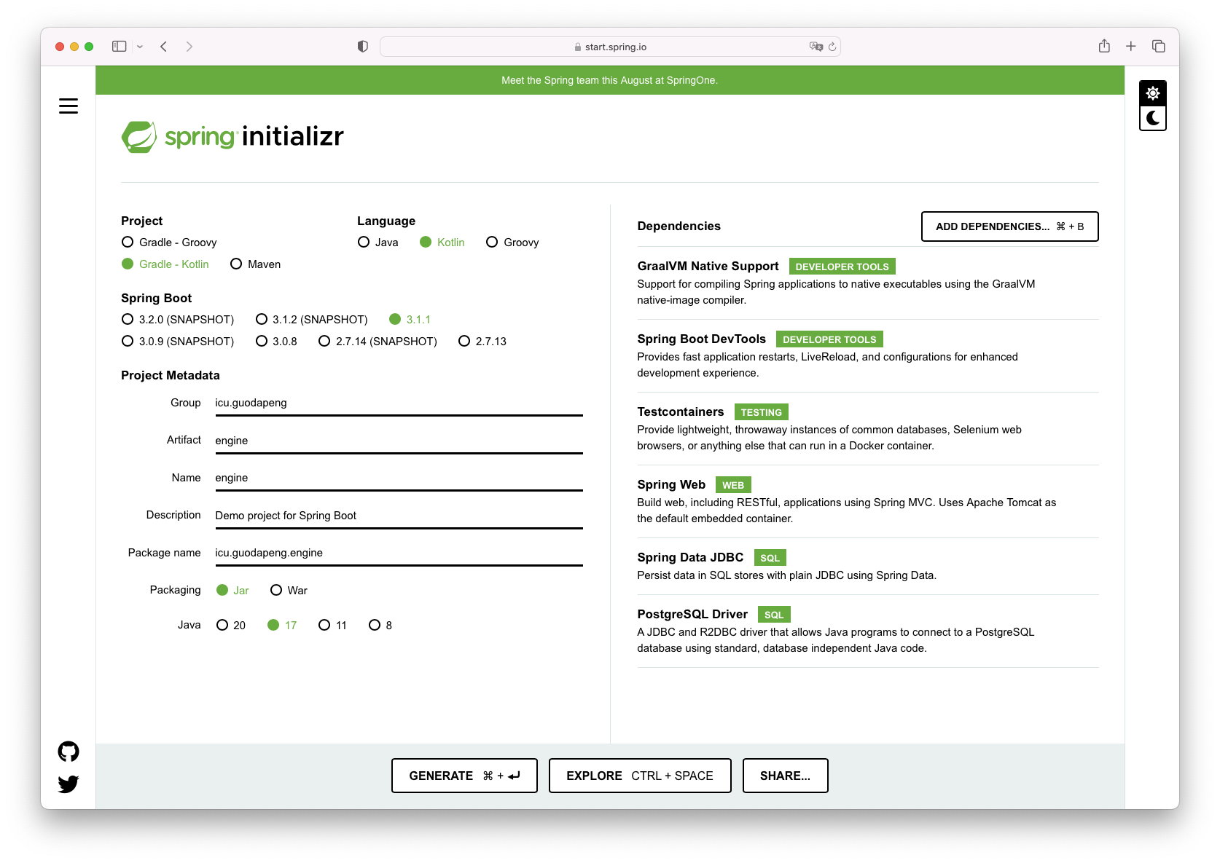1220x863 pixels.
Task: Open a new tab
Action: 1131,47
